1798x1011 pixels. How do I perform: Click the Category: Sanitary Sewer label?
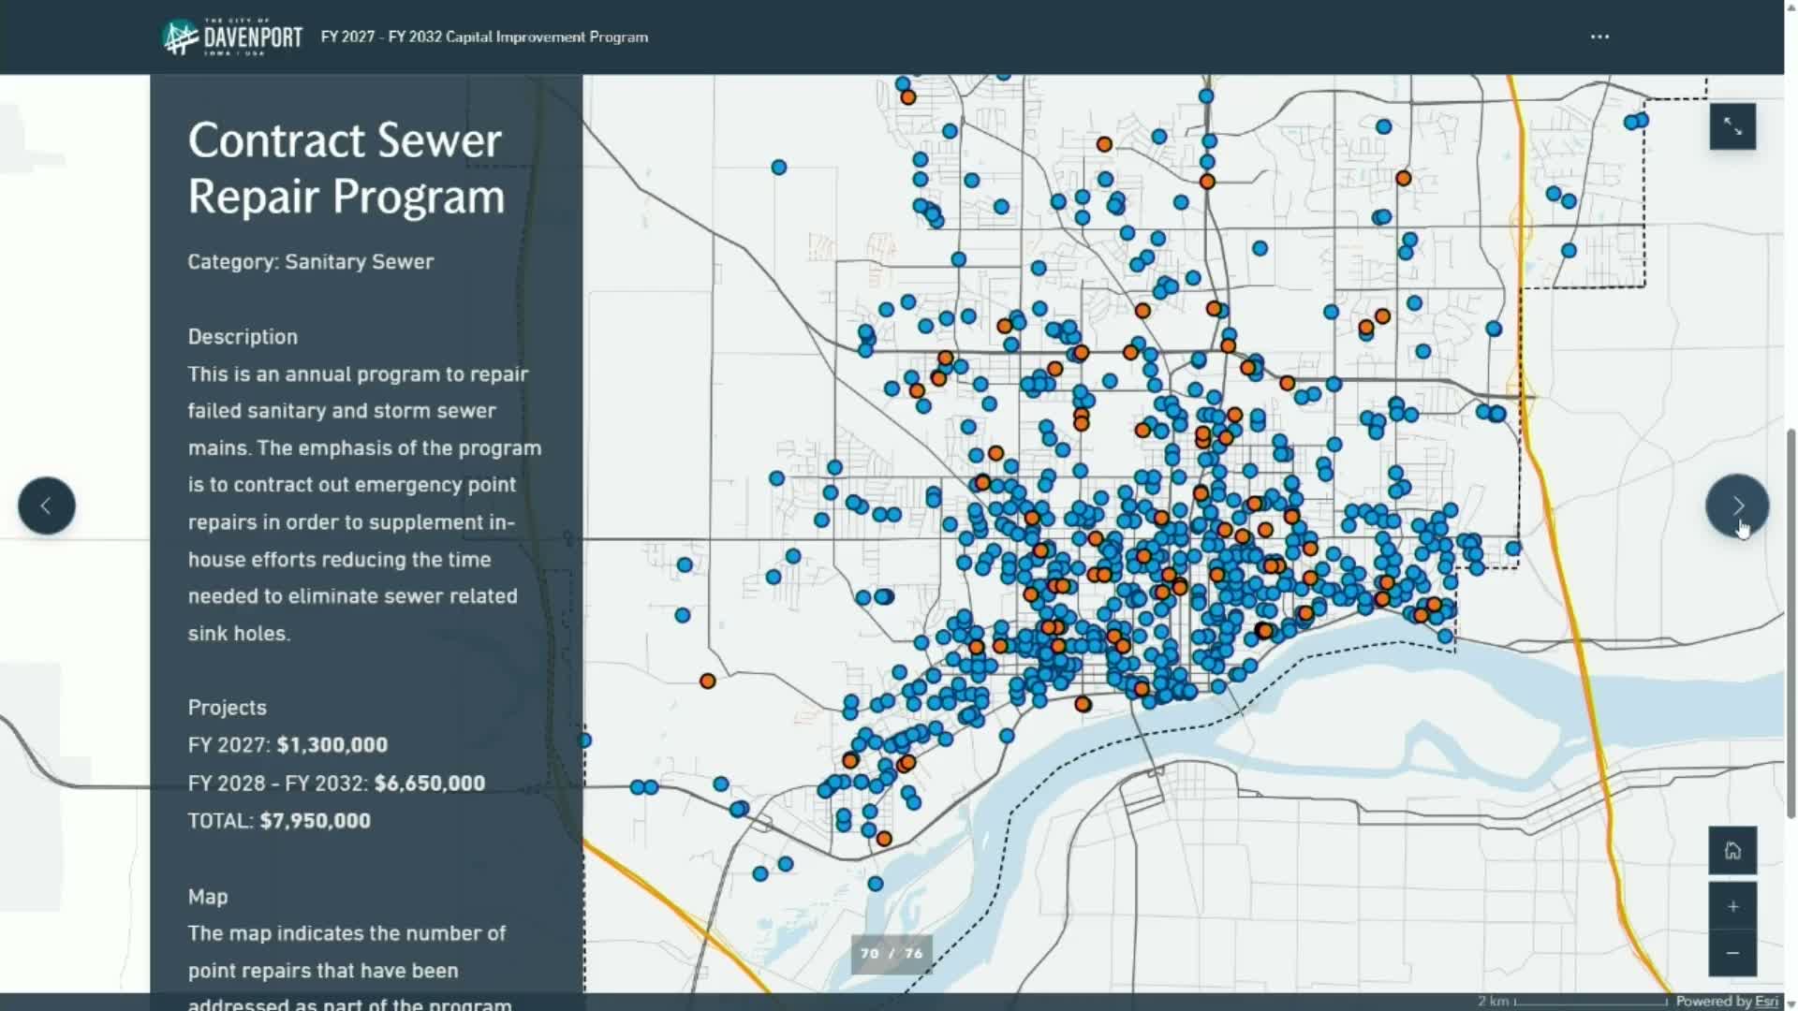coord(310,262)
